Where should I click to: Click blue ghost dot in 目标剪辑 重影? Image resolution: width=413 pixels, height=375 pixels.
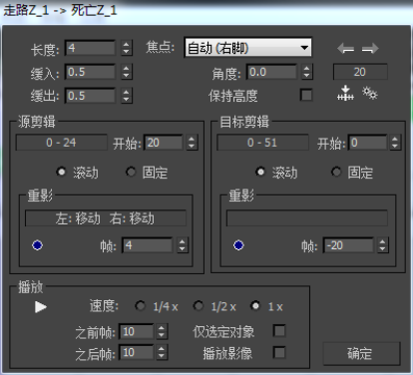coord(238,245)
